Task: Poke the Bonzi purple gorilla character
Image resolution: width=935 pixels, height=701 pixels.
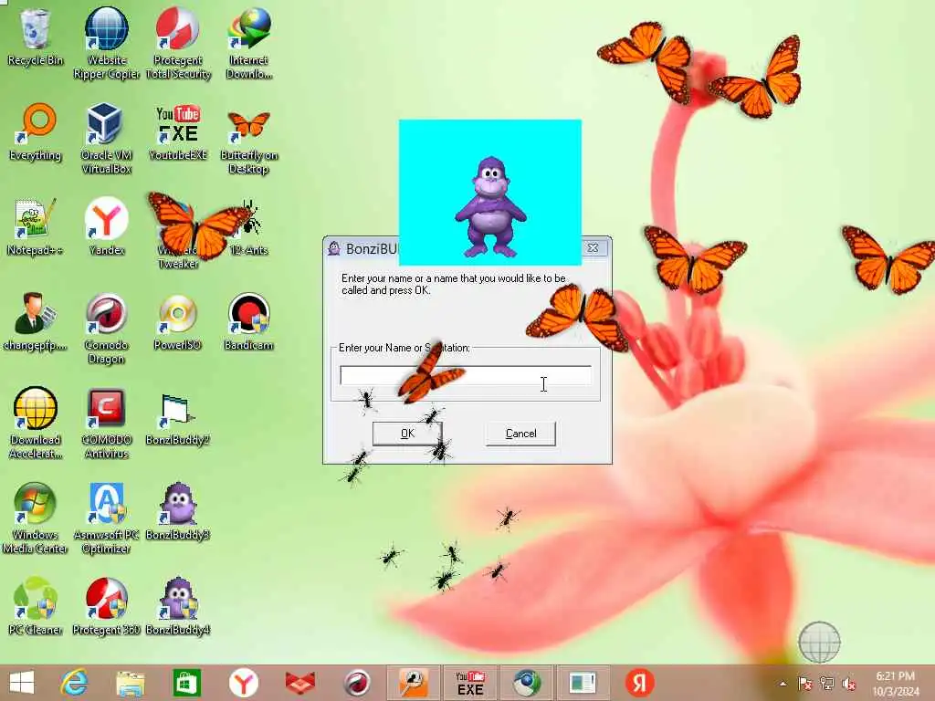Action: [490, 207]
